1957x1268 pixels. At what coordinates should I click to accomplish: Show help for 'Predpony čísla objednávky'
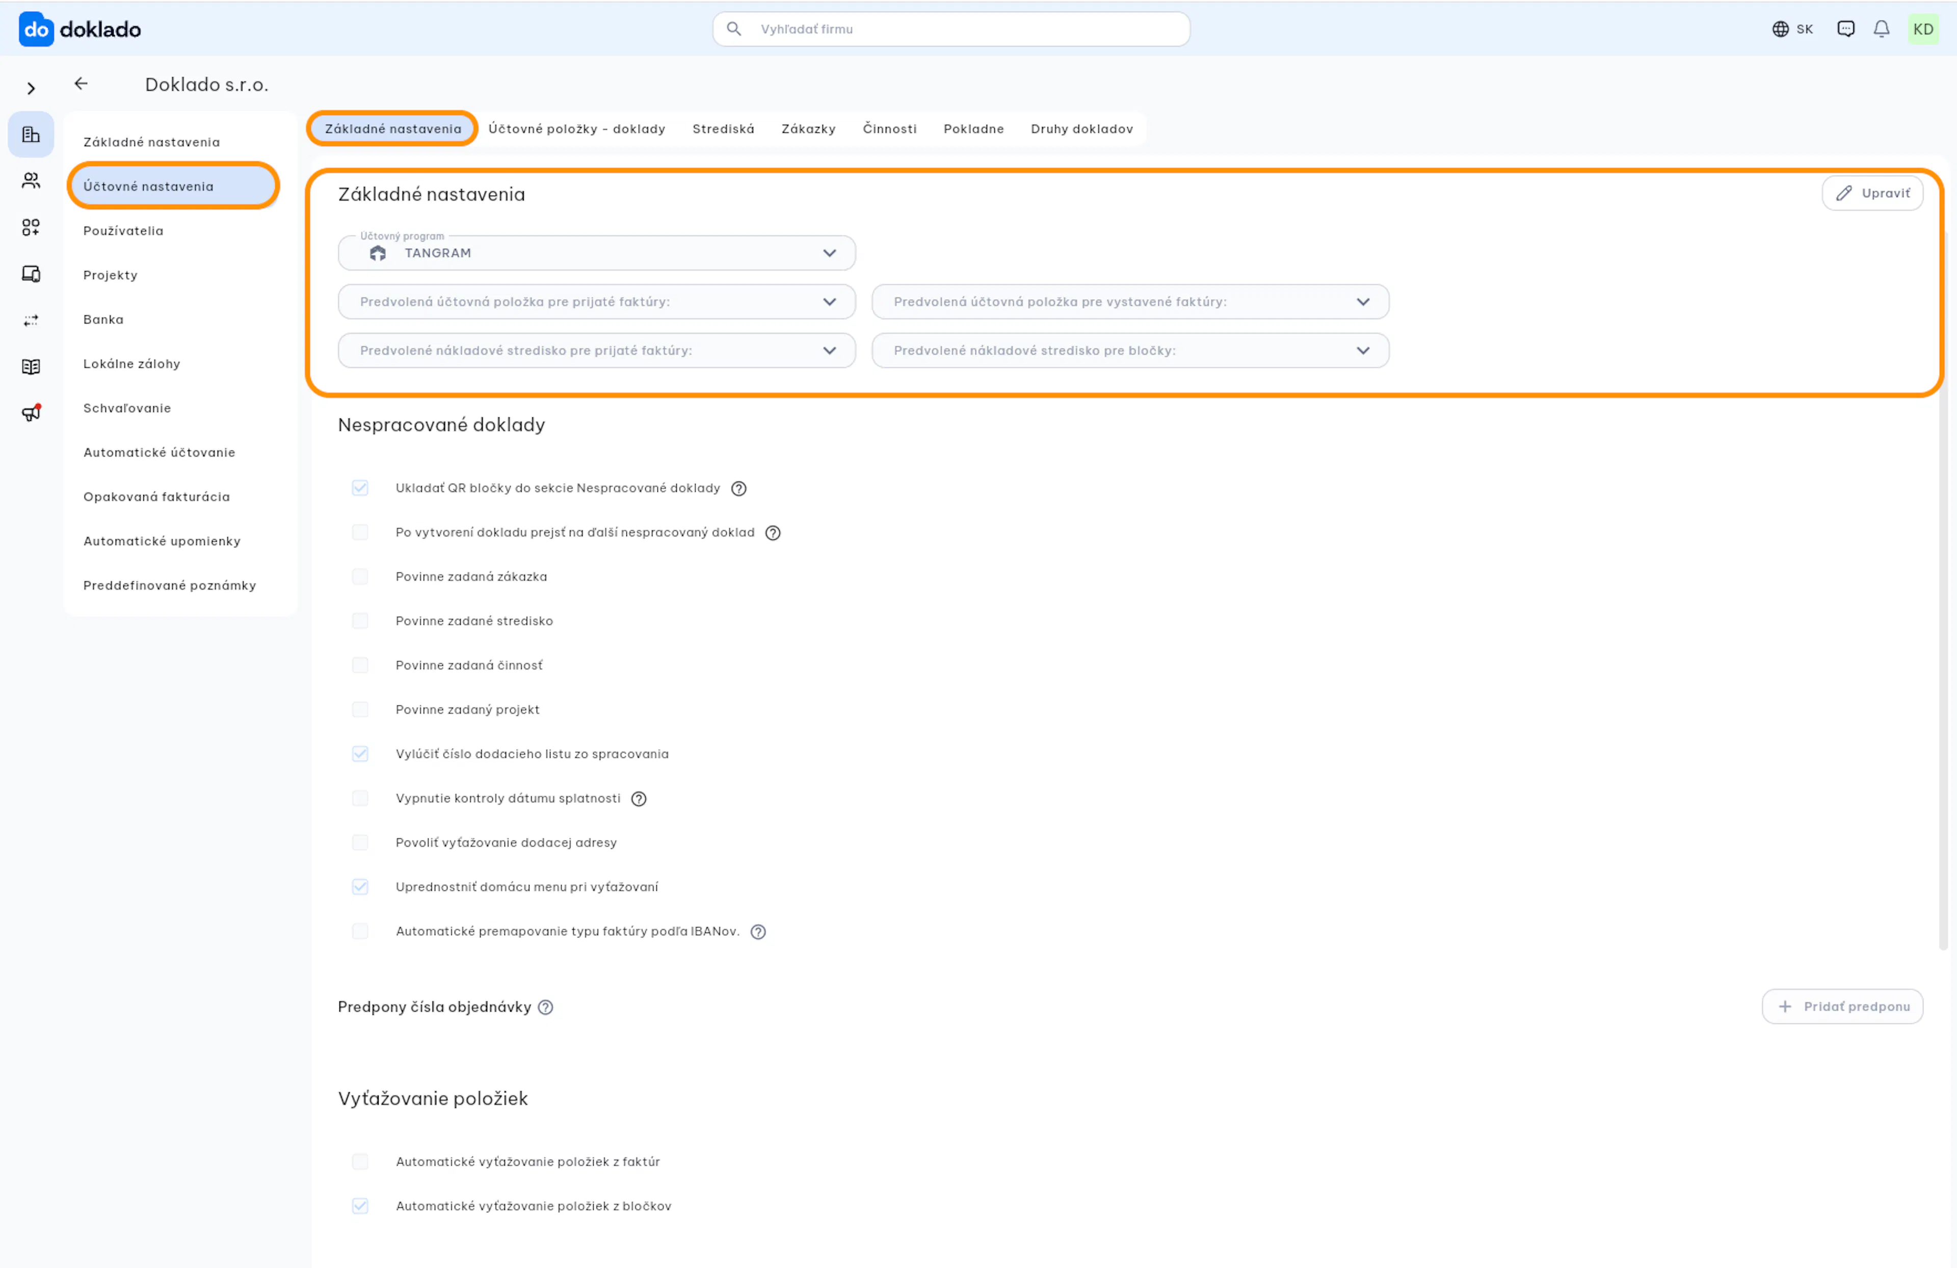[x=545, y=1008]
